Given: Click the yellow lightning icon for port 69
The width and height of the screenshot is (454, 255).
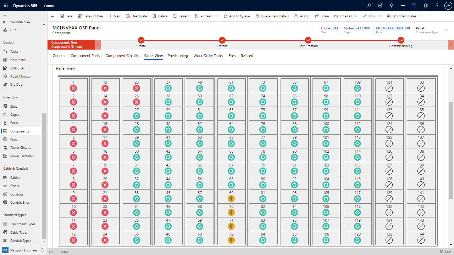Looking at the screenshot, I should click(x=231, y=199).
